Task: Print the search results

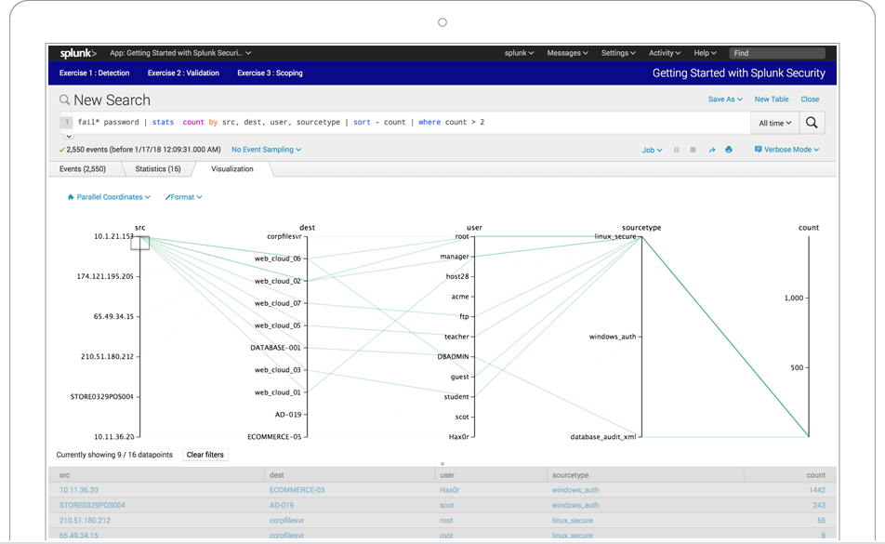Action: pyautogui.click(x=729, y=150)
